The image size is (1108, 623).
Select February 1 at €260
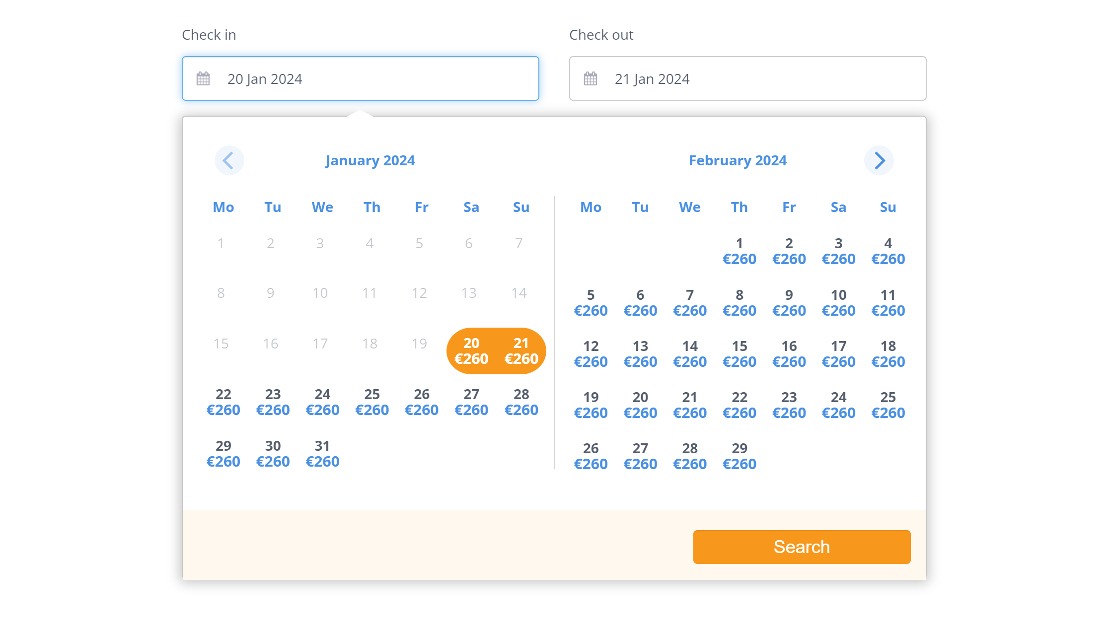(x=739, y=251)
